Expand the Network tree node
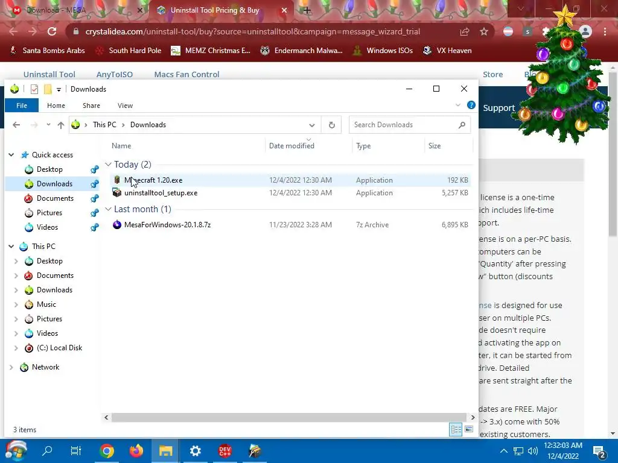 11,367
